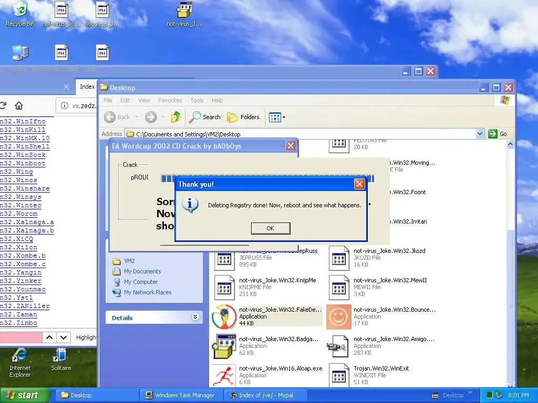538x403 pixels.
Task: Click the green Task Manager tray icon
Action: (x=490, y=395)
